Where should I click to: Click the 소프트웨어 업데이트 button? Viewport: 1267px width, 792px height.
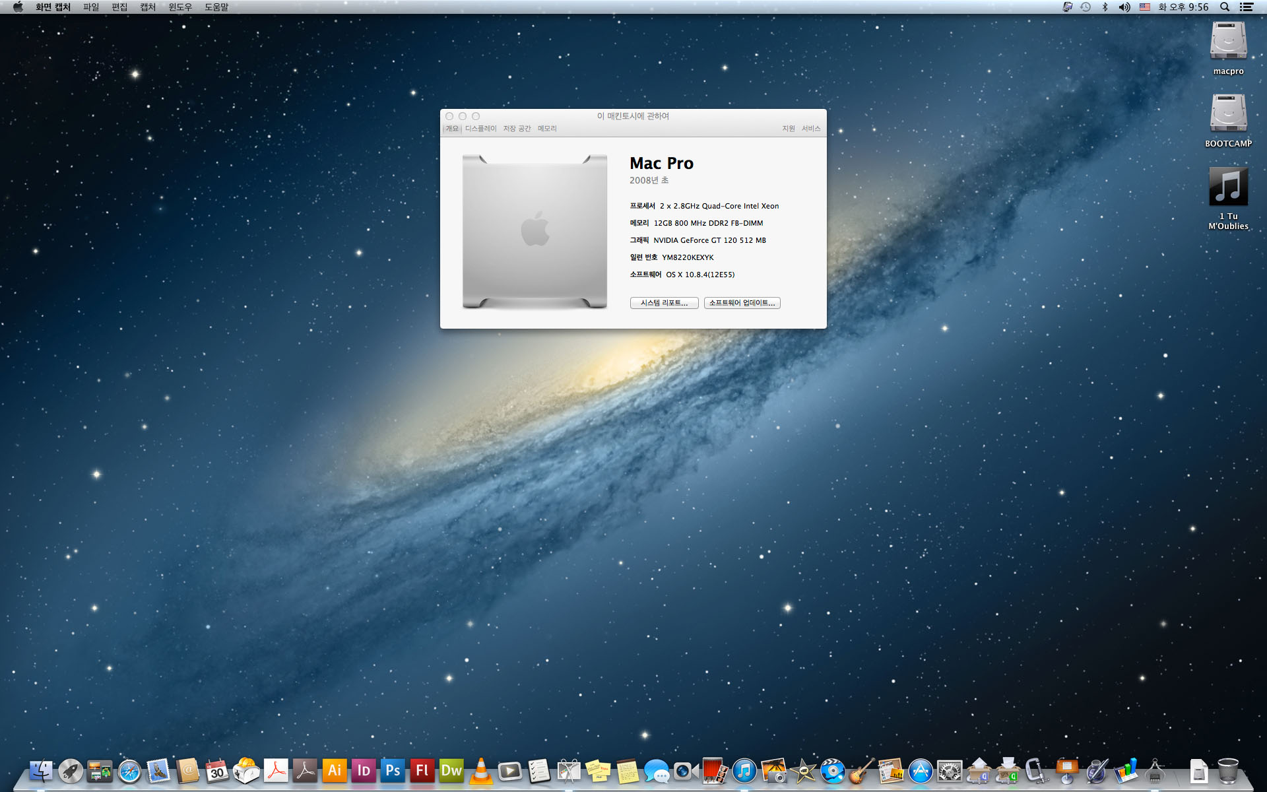pos(742,303)
